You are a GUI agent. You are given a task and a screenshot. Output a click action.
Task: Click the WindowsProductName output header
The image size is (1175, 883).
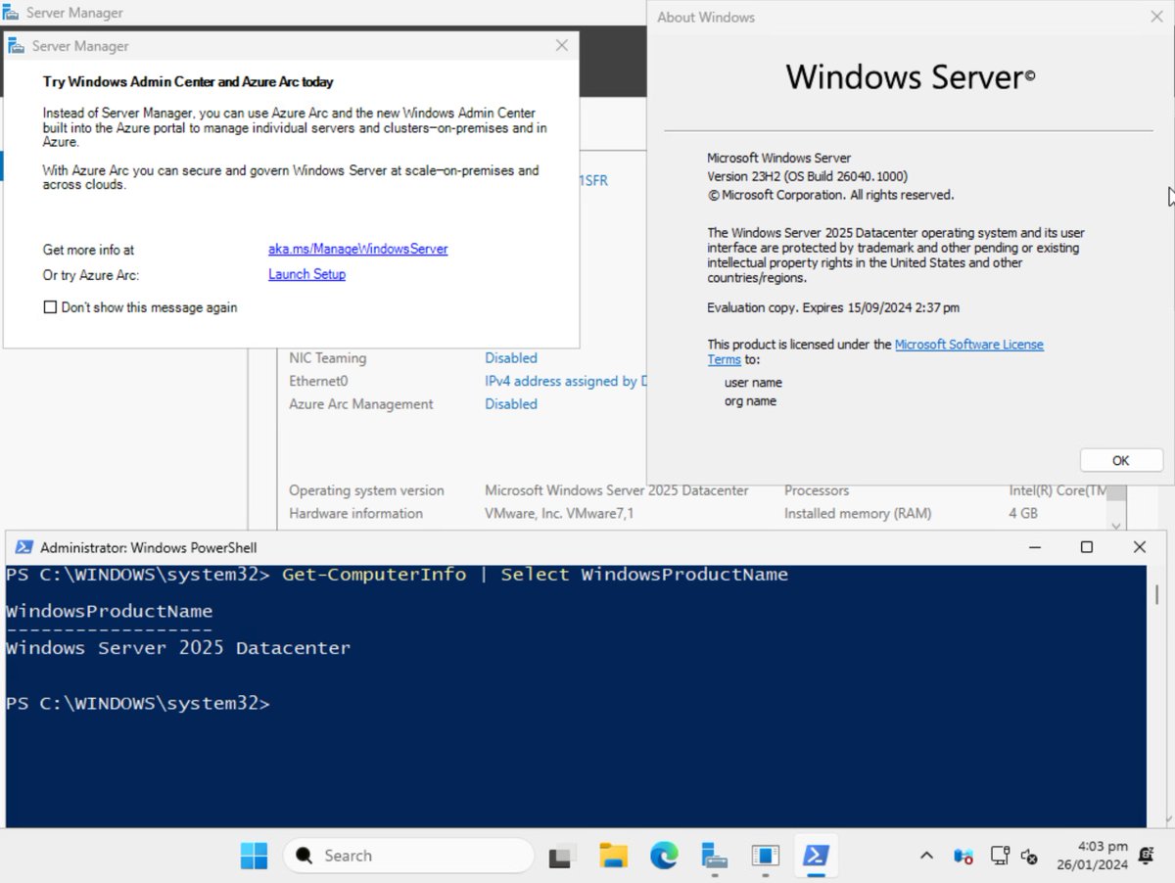pos(109,611)
